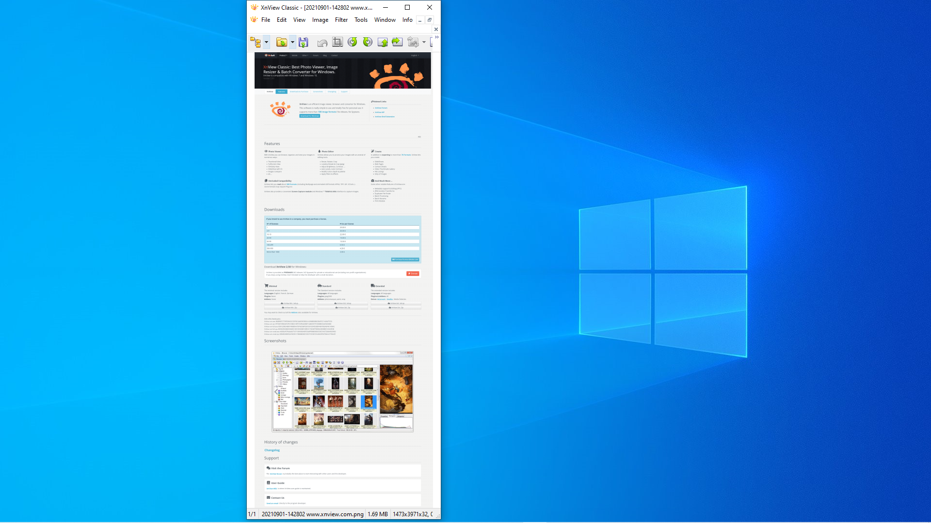
Task: Expand the convert image dropdown arrow
Action: pyautogui.click(x=424, y=42)
